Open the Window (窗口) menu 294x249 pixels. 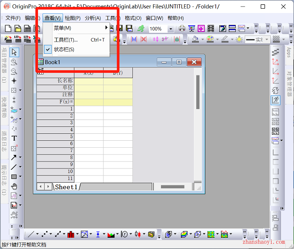click(154, 18)
